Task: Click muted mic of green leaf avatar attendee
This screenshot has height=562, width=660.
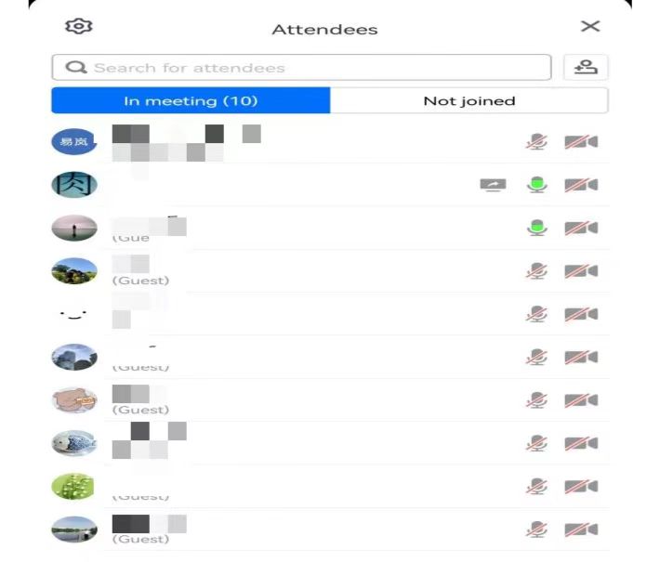Action: pos(536,486)
